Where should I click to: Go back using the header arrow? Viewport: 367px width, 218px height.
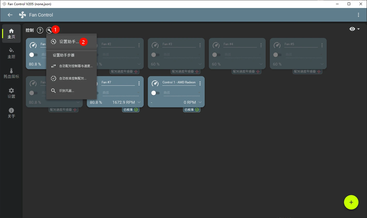10,15
